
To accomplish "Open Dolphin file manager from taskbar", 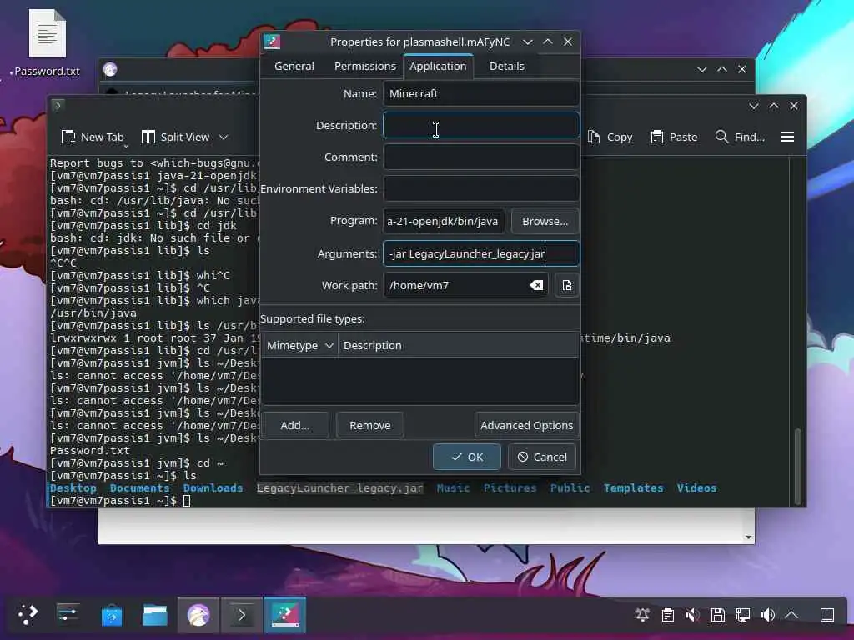I will click(x=155, y=615).
